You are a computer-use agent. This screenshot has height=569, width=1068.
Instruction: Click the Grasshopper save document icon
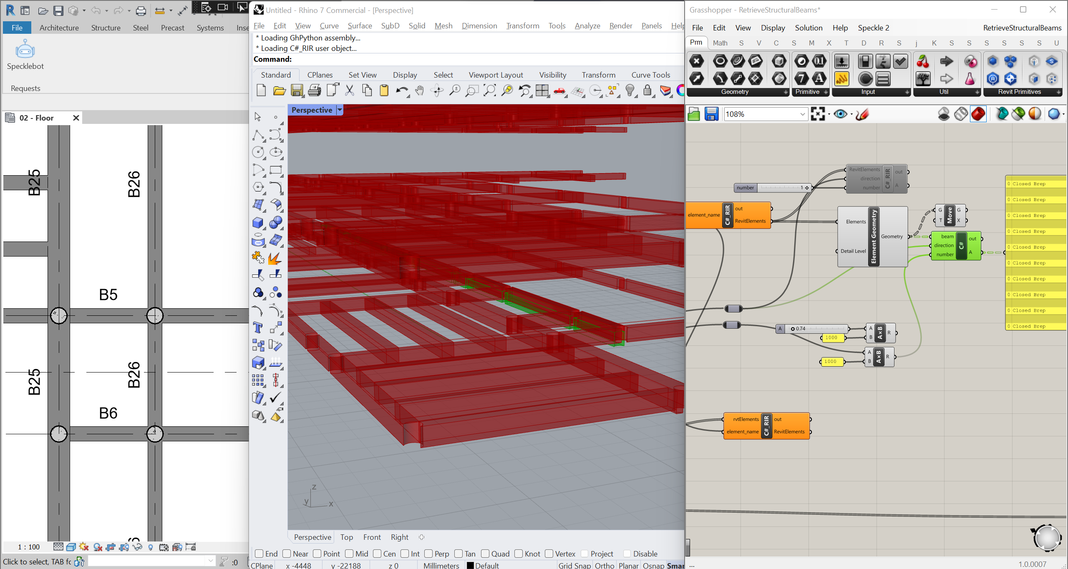(711, 114)
